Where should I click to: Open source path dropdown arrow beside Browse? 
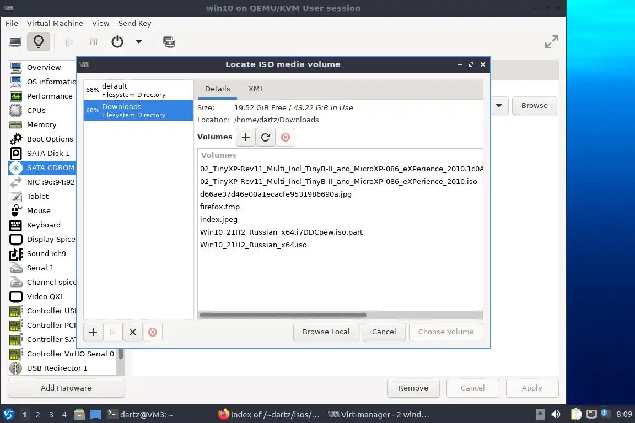(499, 106)
